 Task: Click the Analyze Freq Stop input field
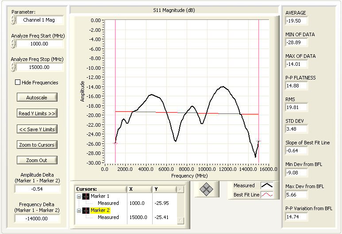pyautogui.click(x=39, y=67)
